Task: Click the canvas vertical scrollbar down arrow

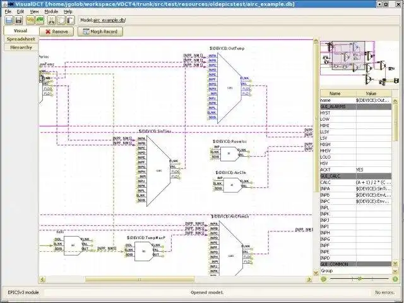Action: 316,273
